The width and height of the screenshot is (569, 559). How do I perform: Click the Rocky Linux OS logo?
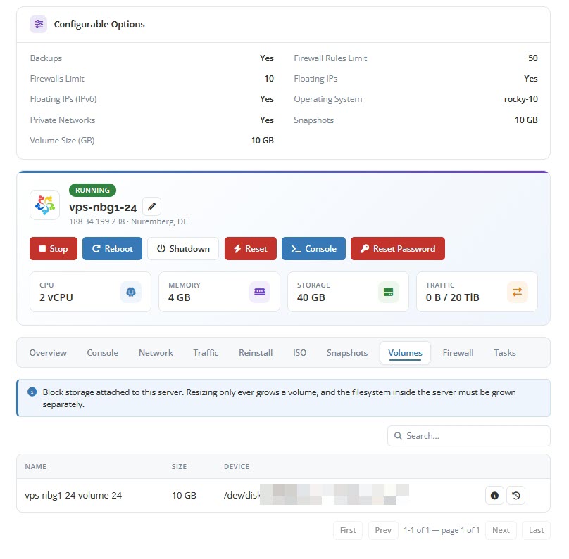point(44,205)
